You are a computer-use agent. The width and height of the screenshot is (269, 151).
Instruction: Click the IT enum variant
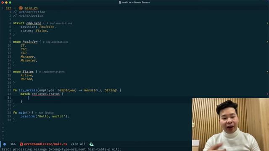coord(22,46)
